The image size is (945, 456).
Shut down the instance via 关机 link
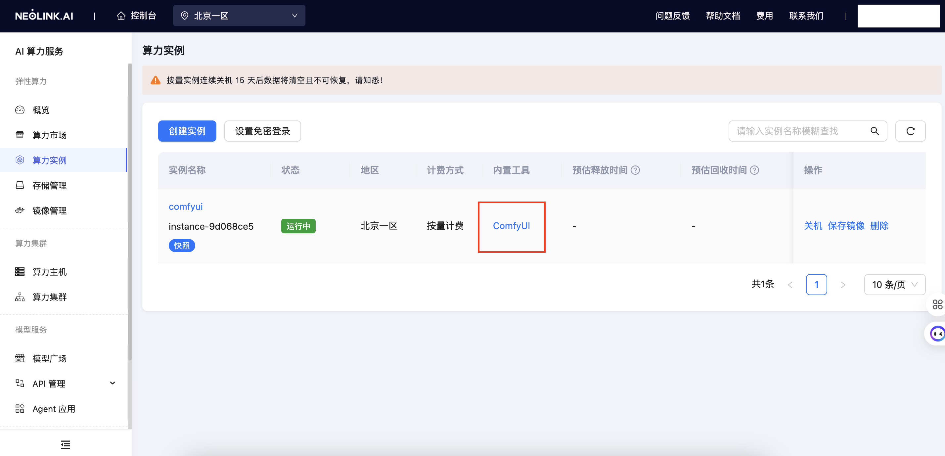point(813,226)
